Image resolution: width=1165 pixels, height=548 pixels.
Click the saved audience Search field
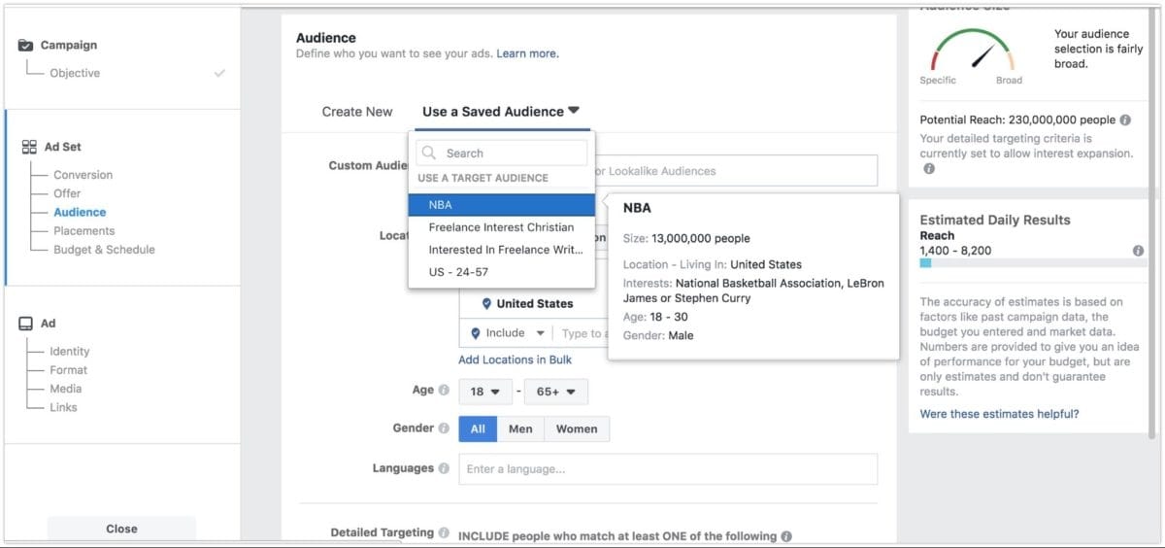click(x=501, y=153)
